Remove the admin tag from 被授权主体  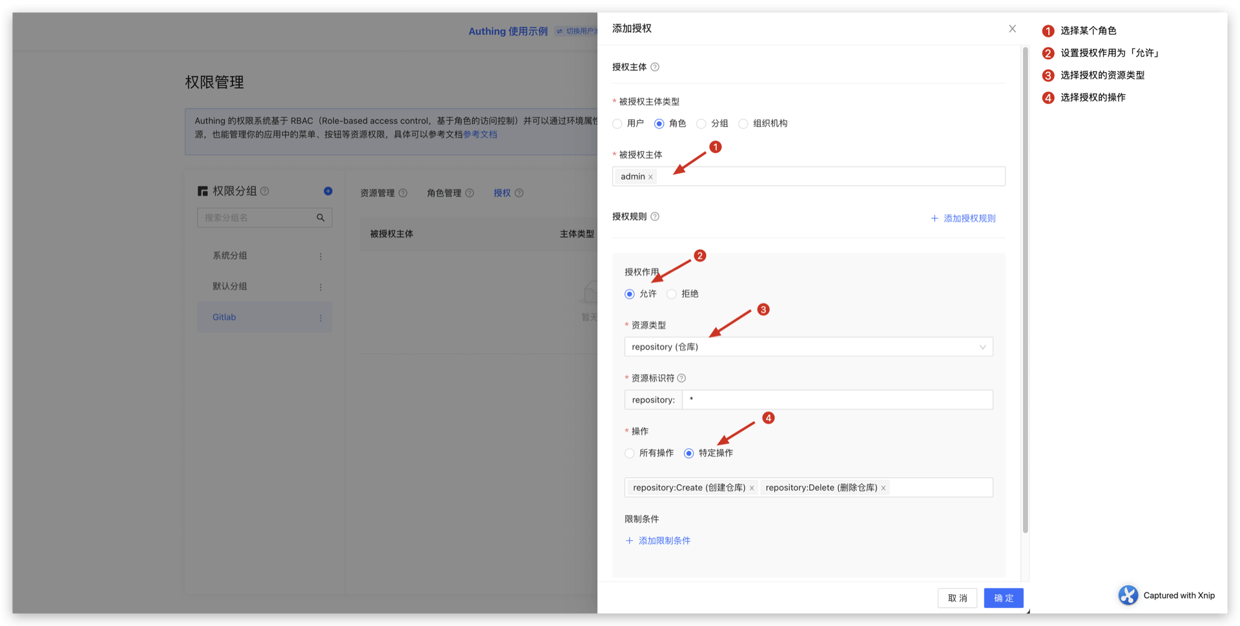point(650,177)
